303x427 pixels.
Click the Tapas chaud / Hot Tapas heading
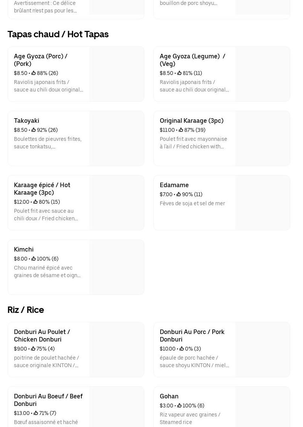coord(58,34)
